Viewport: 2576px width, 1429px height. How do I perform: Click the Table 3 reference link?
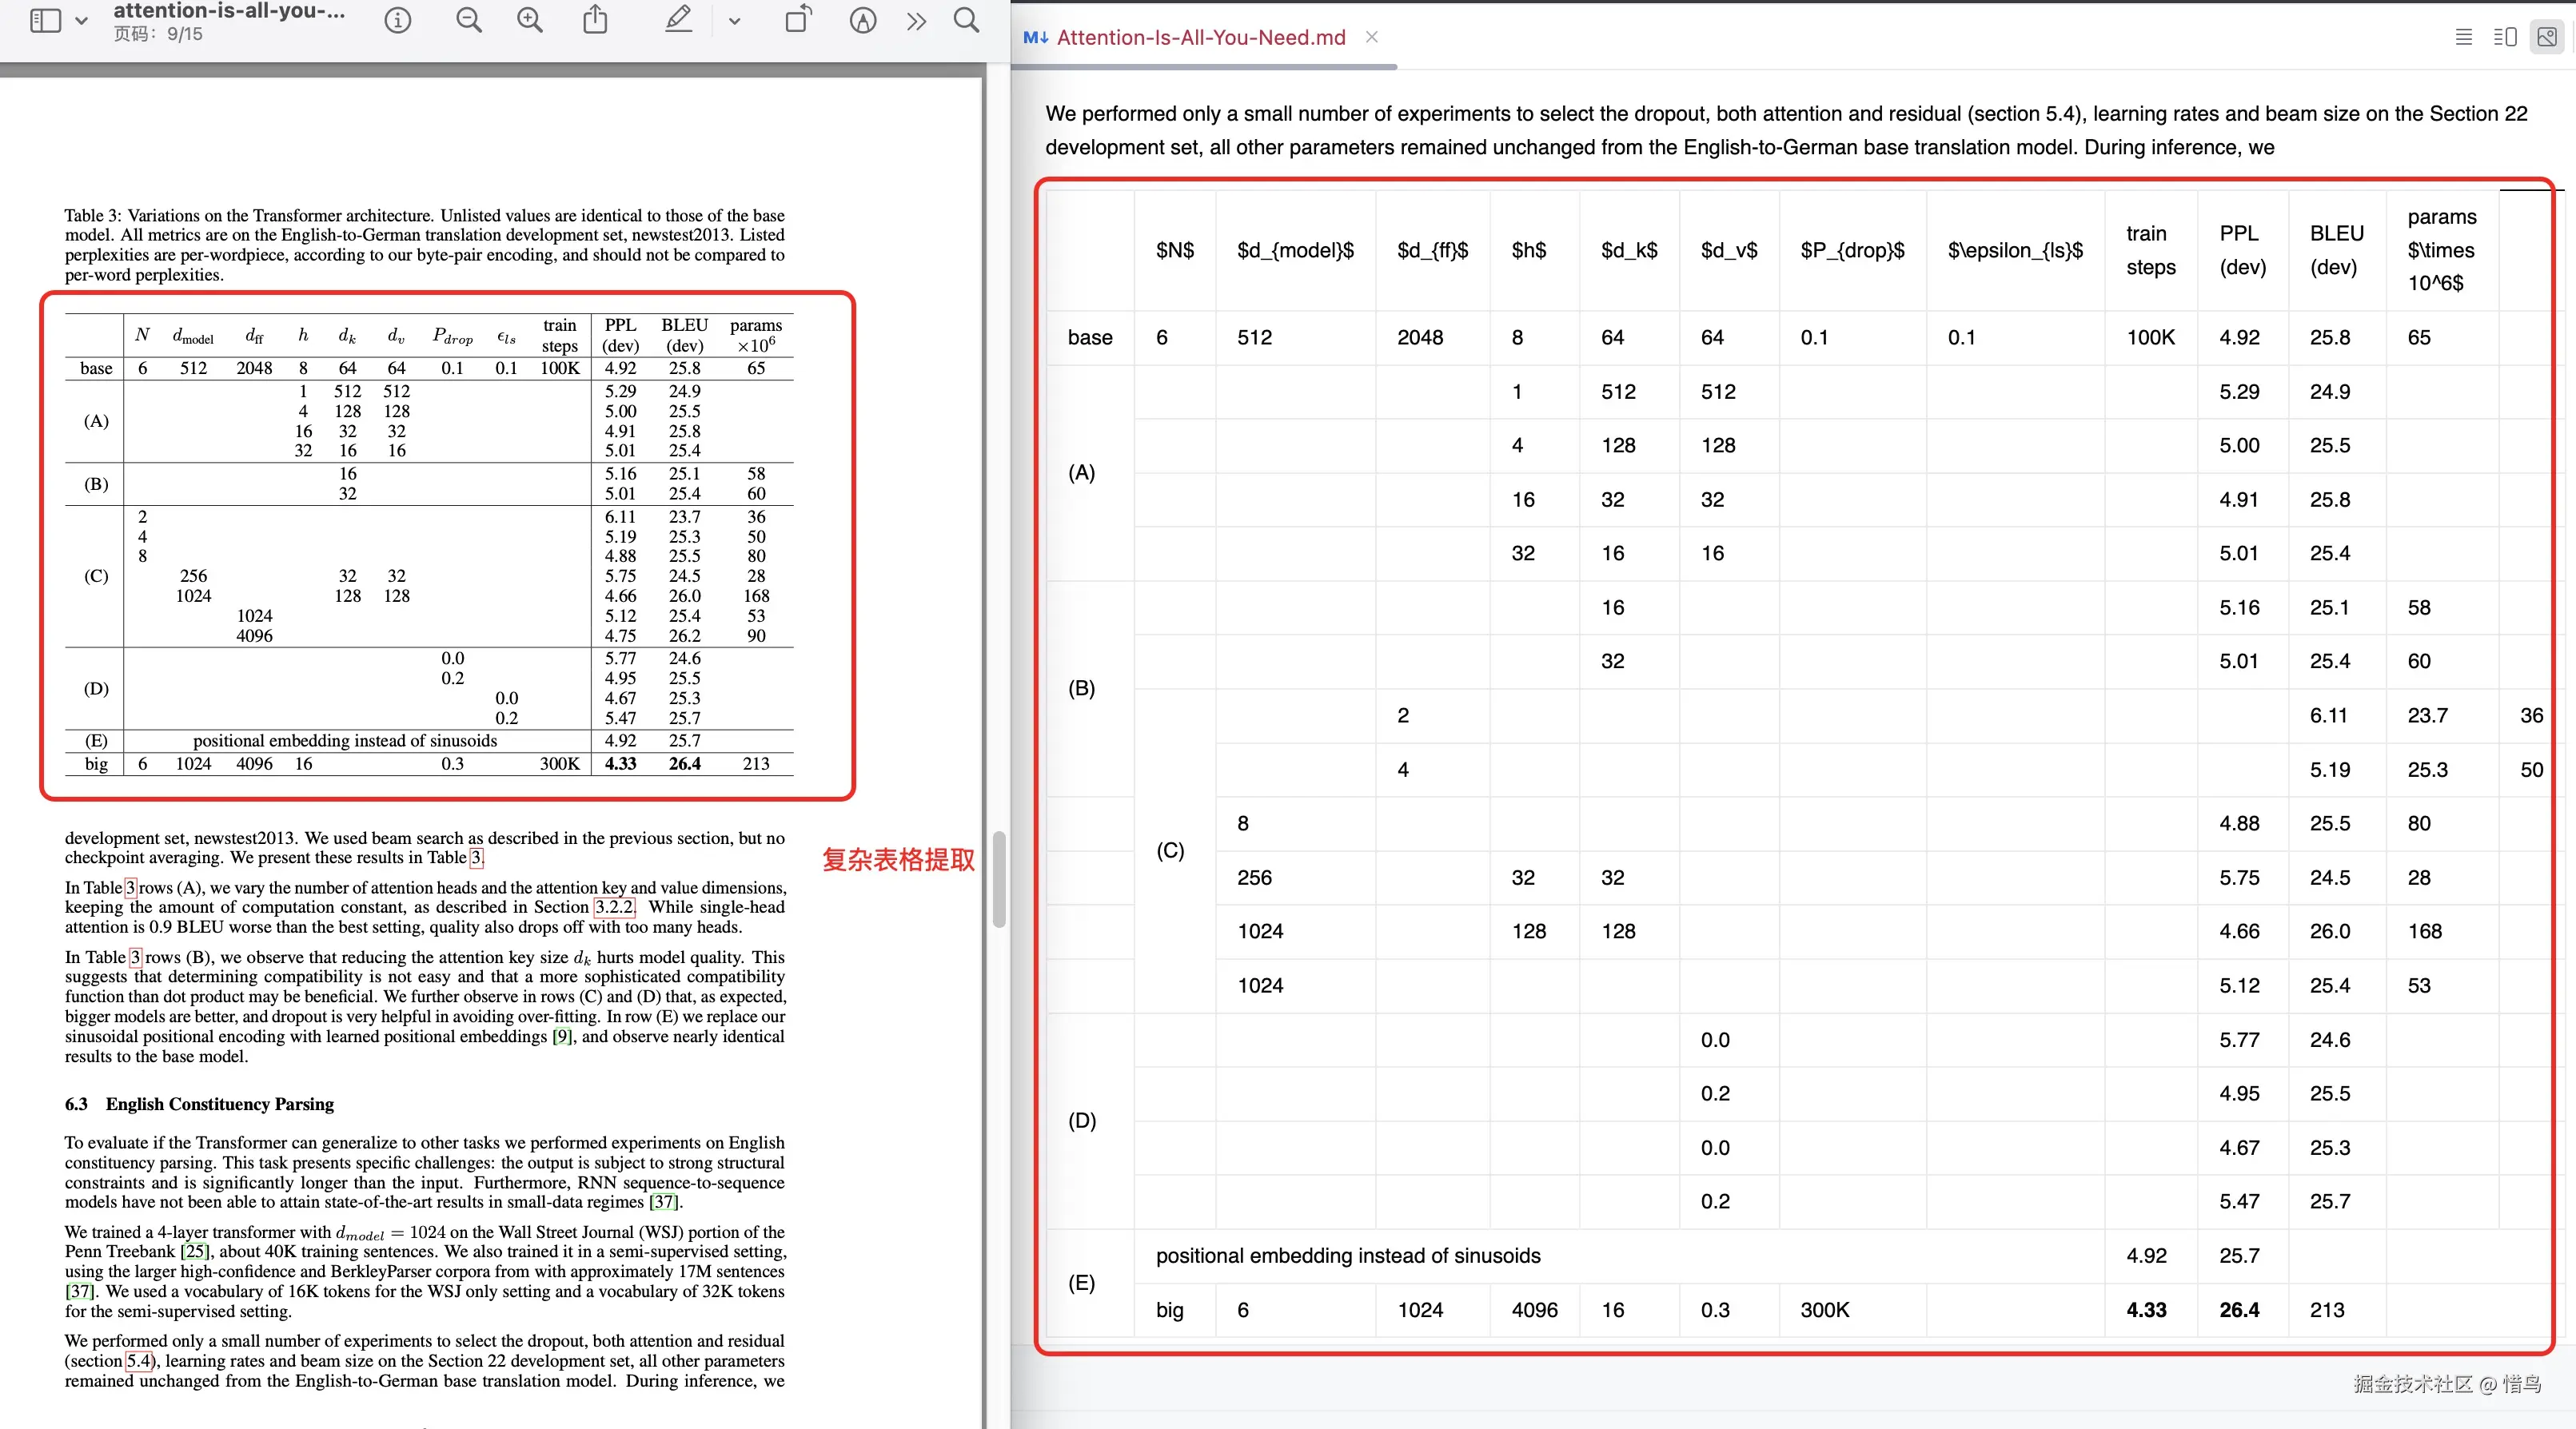coord(477,858)
